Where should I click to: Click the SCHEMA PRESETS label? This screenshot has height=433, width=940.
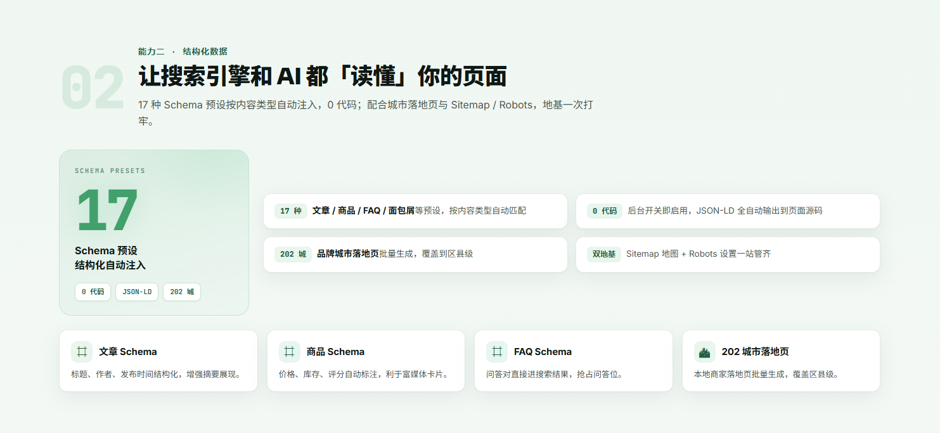pos(110,171)
